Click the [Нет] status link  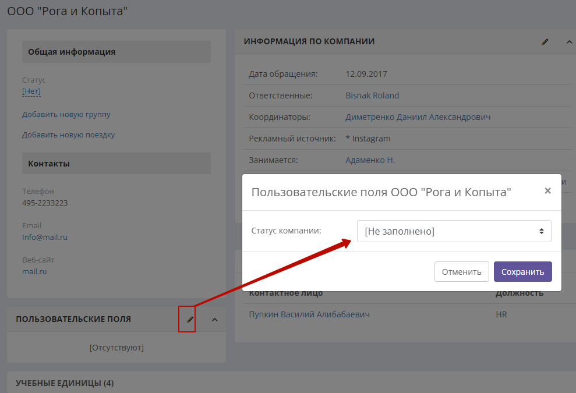point(31,91)
